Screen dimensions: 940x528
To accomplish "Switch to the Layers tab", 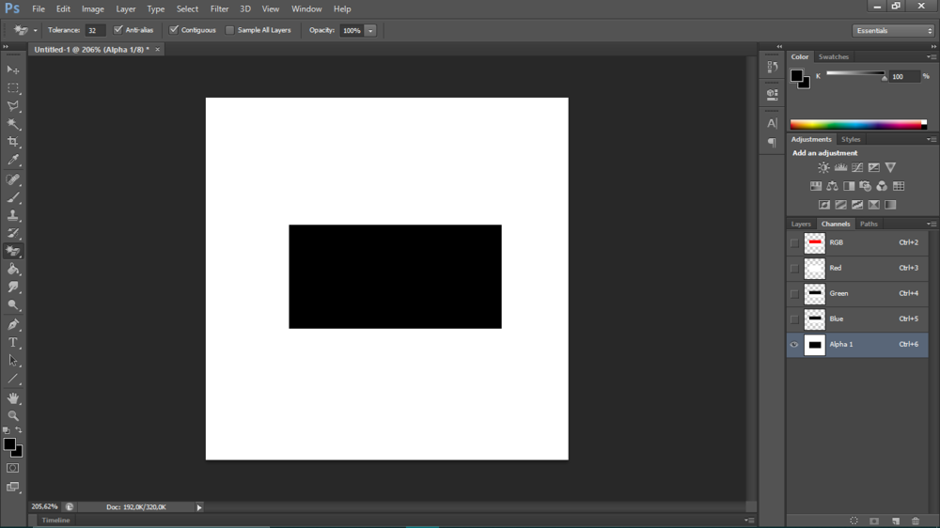I will (801, 225).
